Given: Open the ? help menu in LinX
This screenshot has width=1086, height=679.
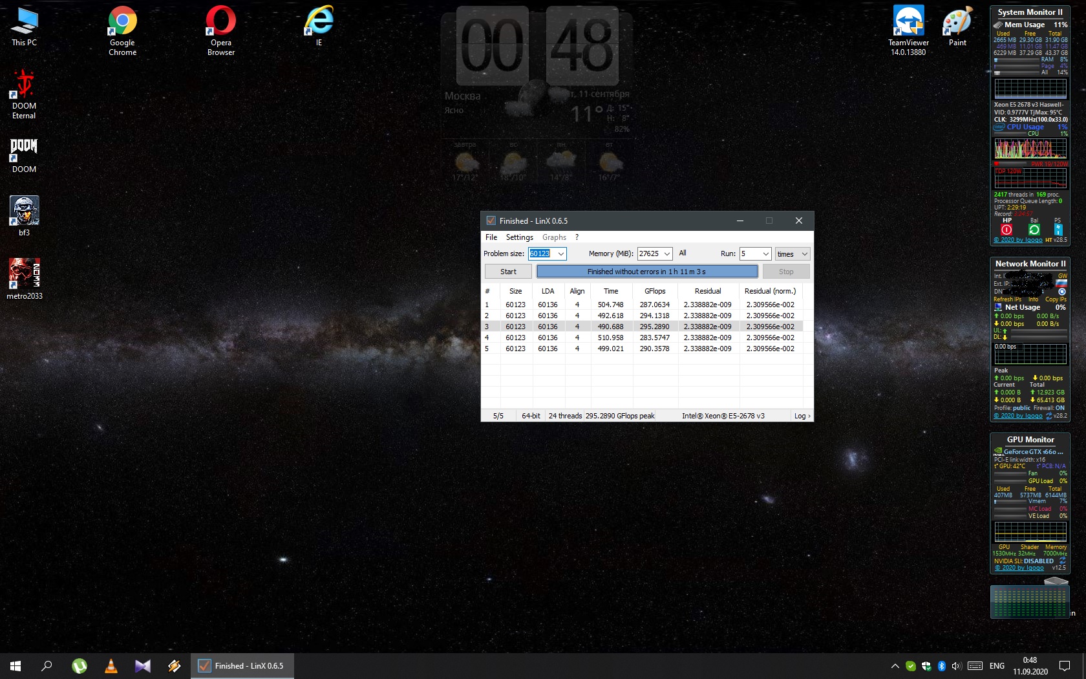Looking at the screenshot, I should tap(577, 237).
